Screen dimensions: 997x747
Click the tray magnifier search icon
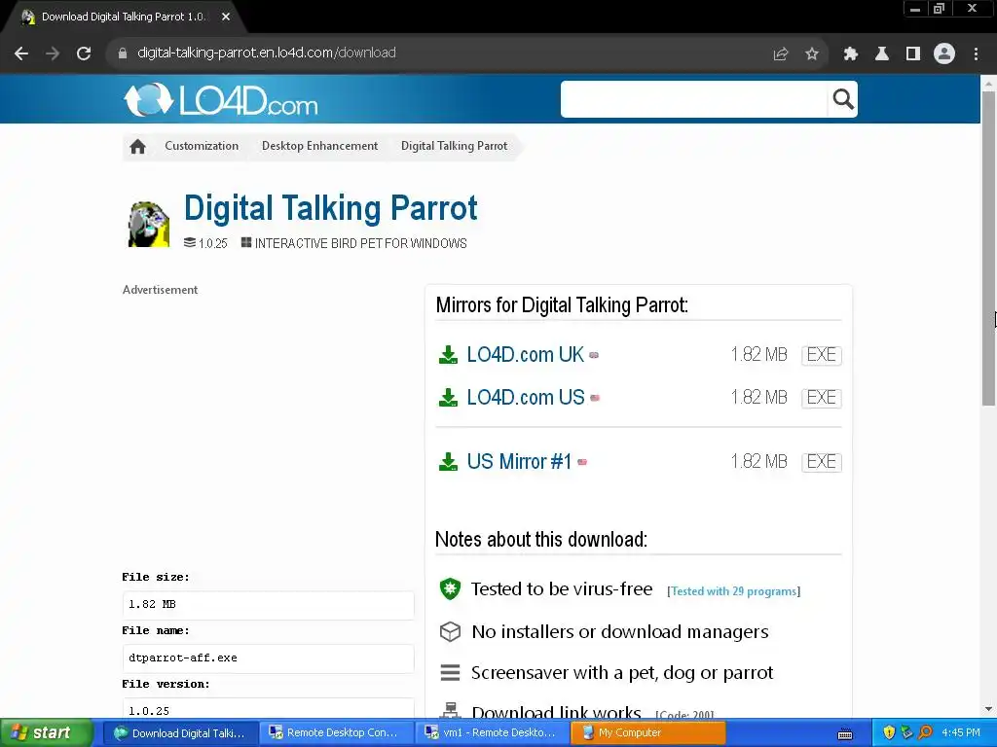(x=925, y=732)
